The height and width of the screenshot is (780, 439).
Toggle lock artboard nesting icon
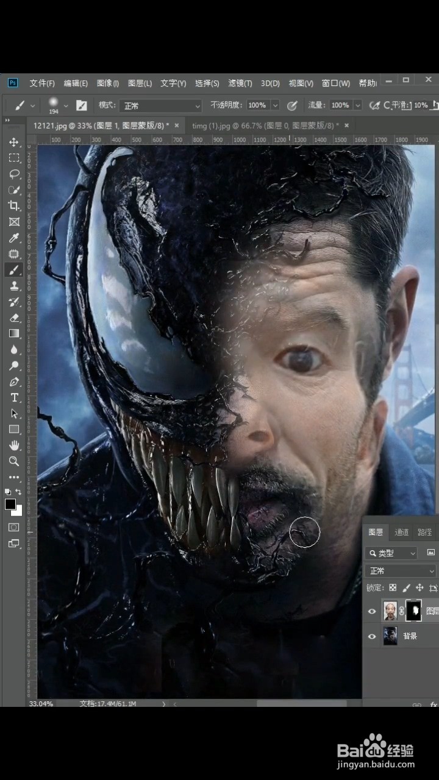(x=434, y=588)
